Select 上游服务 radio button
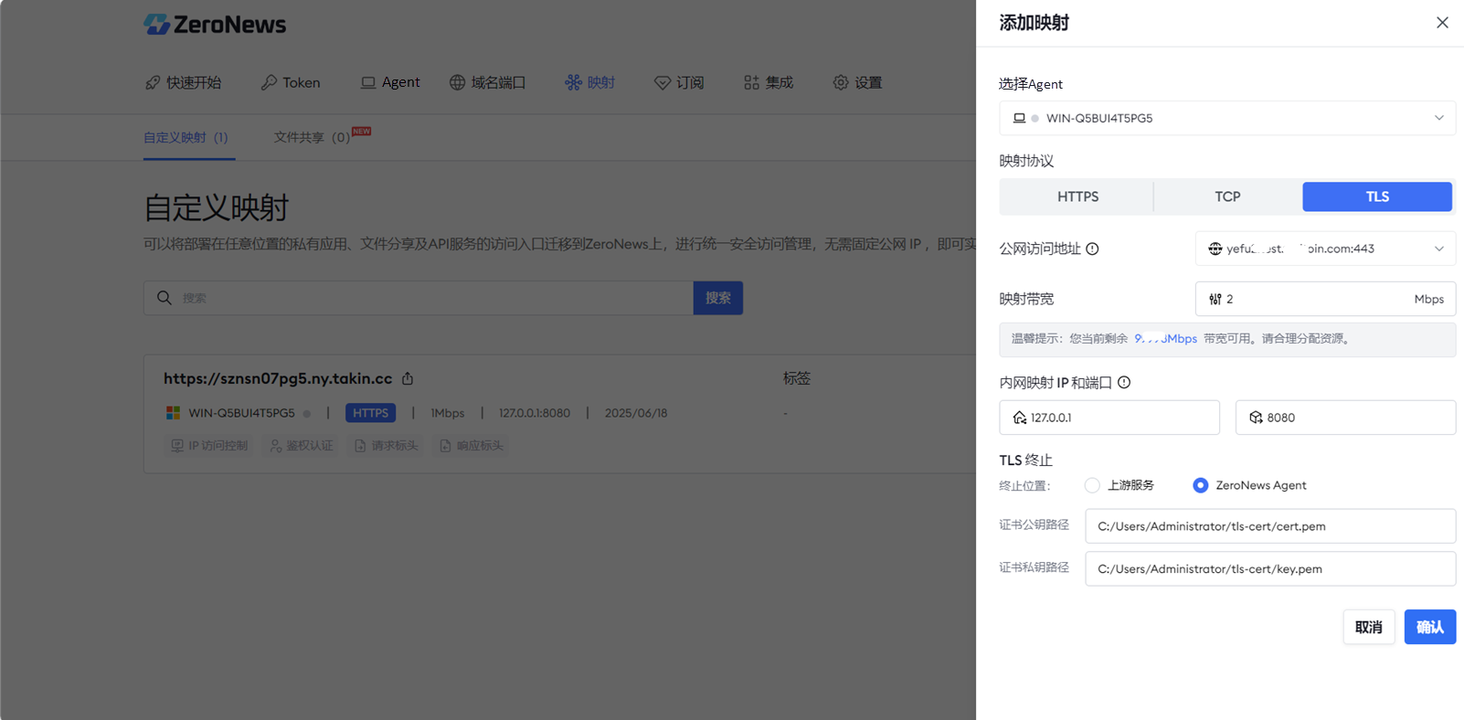Image resolution: width=1464 pixels, height=720 pixels. coord(1092,485)
